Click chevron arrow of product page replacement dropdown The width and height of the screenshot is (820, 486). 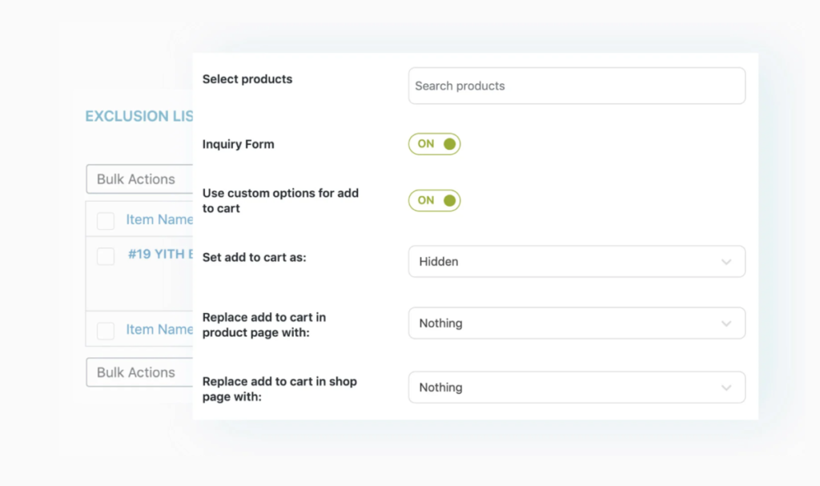click(x=726, y=323)
